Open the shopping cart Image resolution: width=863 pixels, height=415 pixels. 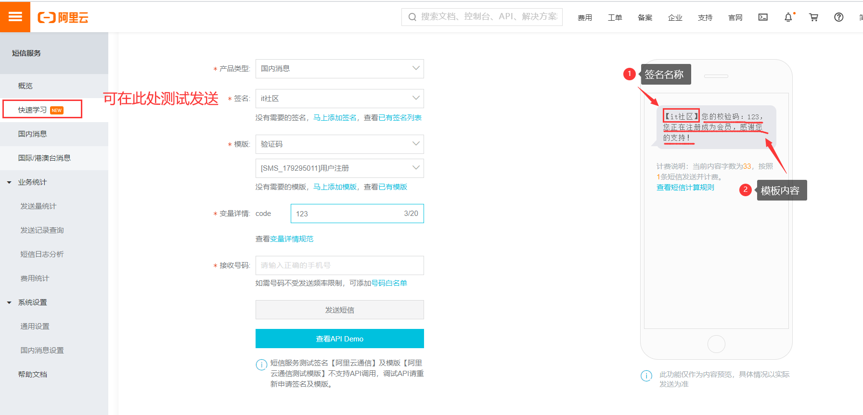(813, 17)
